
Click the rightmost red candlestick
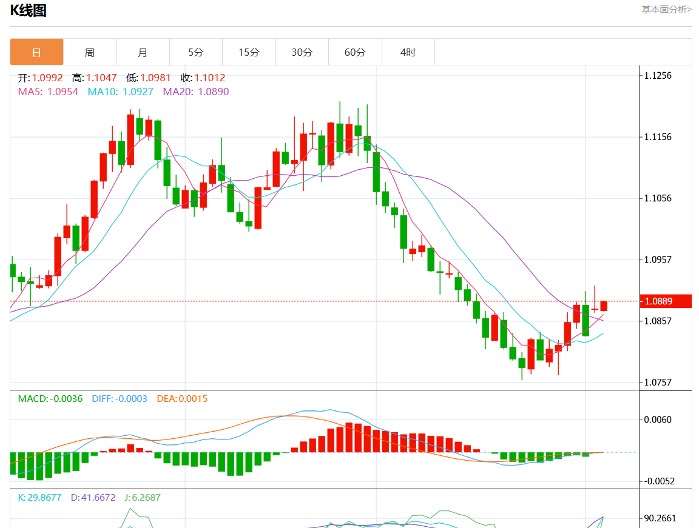pyautogui.click(x=604, y=306)
